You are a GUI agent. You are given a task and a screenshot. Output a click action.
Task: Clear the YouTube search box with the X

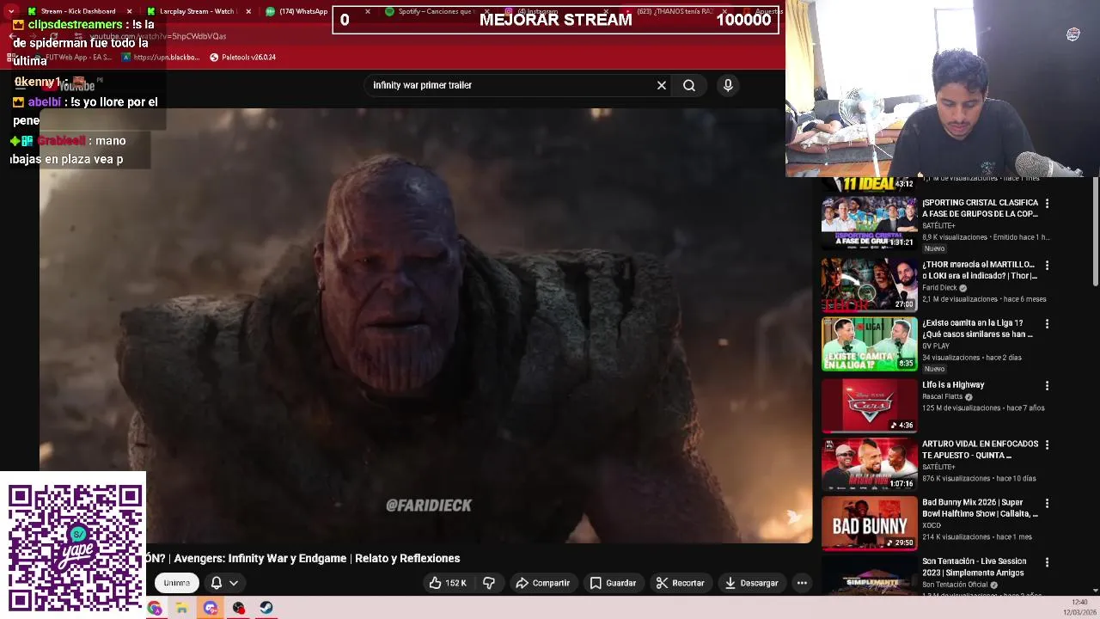(661, 85)
